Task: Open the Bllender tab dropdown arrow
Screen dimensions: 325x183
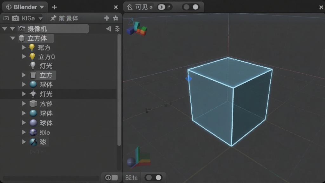Action: (x=42, y=7)
